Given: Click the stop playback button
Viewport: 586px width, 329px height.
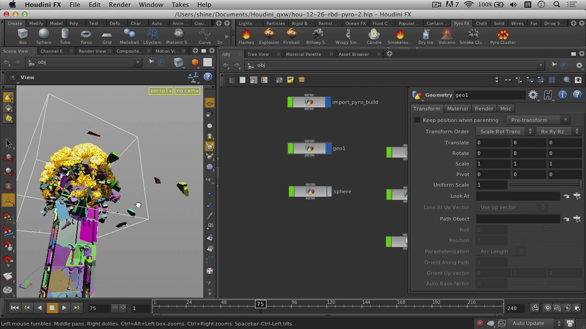Looking at the screenshot, I should pyautogui.click(x=52, y=308).
